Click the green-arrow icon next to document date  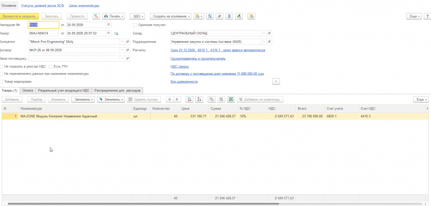pyautogui.click(x=117, y=34)
